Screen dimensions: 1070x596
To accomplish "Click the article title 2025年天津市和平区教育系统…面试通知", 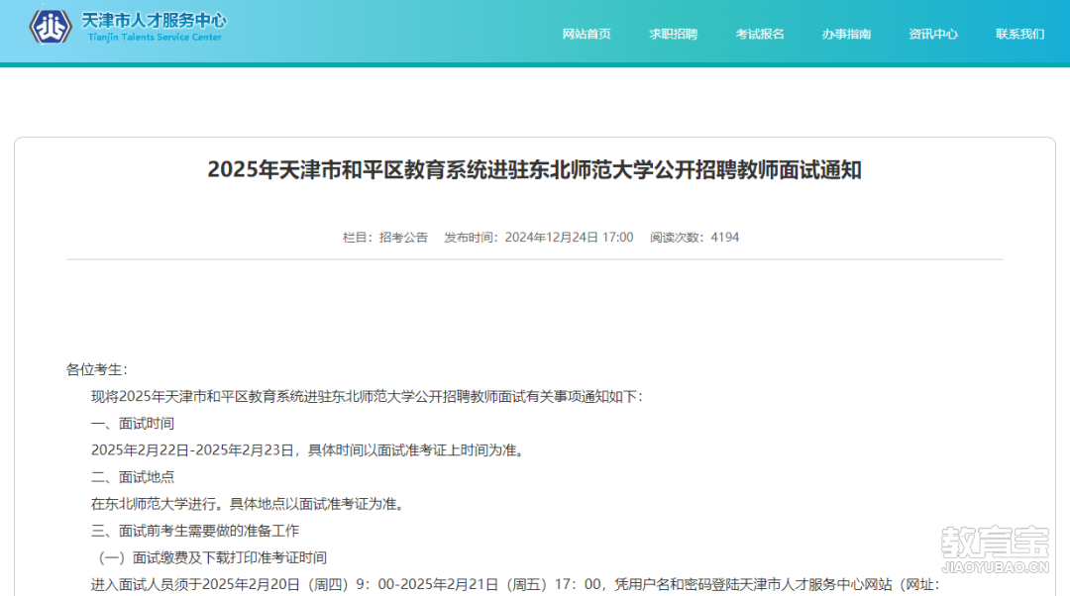I will click(534, 170).
